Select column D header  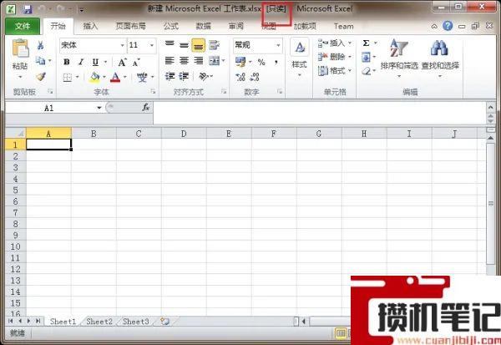tap(184, 134)
